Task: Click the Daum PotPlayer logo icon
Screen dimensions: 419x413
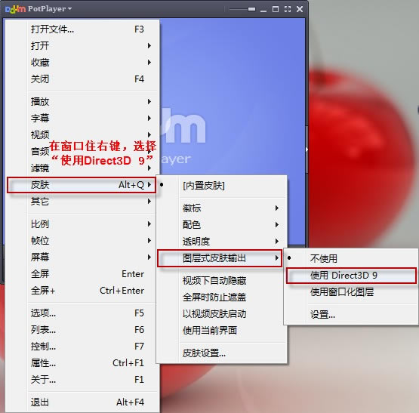Action: click(15, 9)
